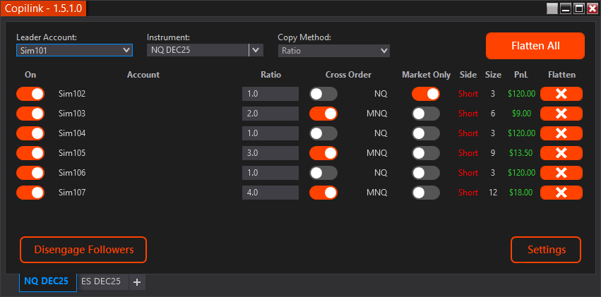Click the Disengage Followers button
Image resolution: width=601 pixels, height=297 pixels.
(83, 250)
